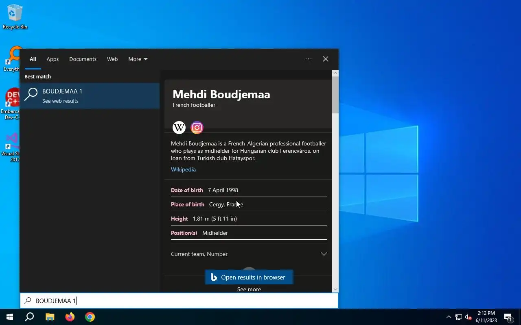Click the See more link
This screenshot has height=325, width=521.
click(x=249, y=289)
